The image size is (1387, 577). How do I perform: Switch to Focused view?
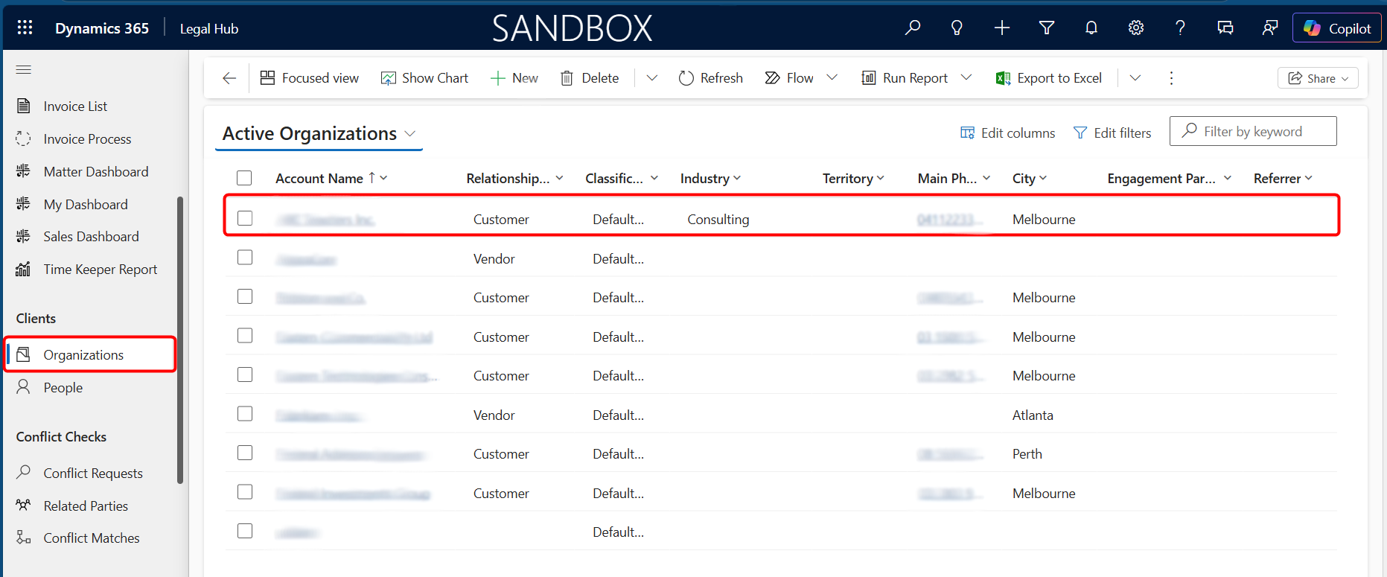[309, 78]
